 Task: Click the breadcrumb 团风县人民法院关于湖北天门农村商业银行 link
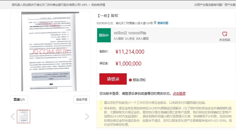tap(50, 5)
